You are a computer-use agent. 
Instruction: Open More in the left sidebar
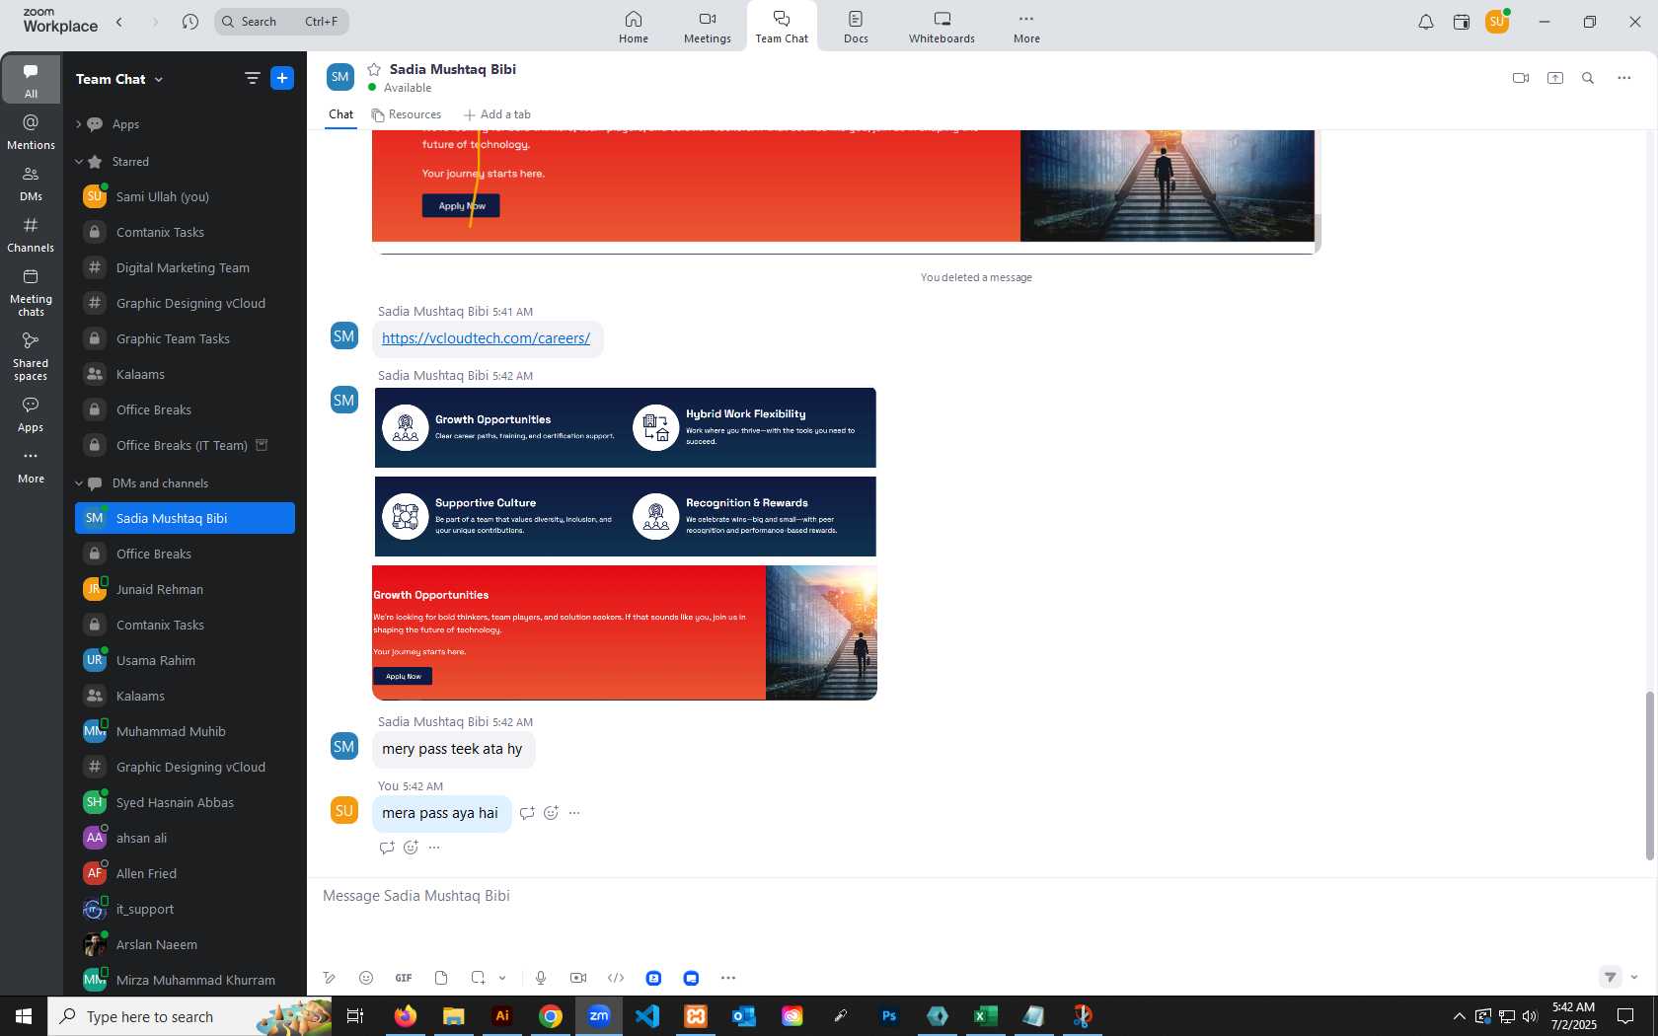pos(31,468)
